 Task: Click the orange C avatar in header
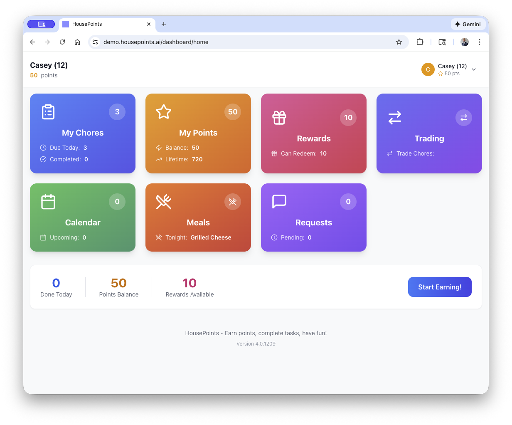coord(428,69)
